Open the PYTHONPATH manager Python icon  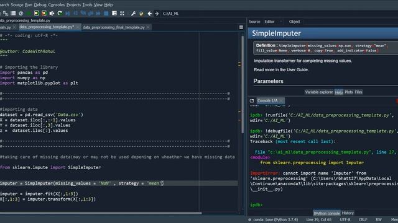point(141,14)
